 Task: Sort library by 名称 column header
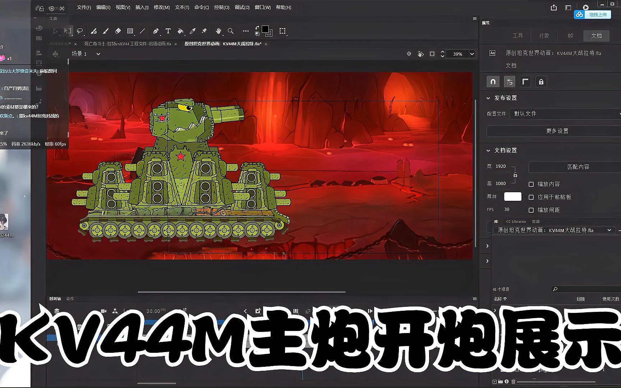pyautogui.click(x=500, y=299)
